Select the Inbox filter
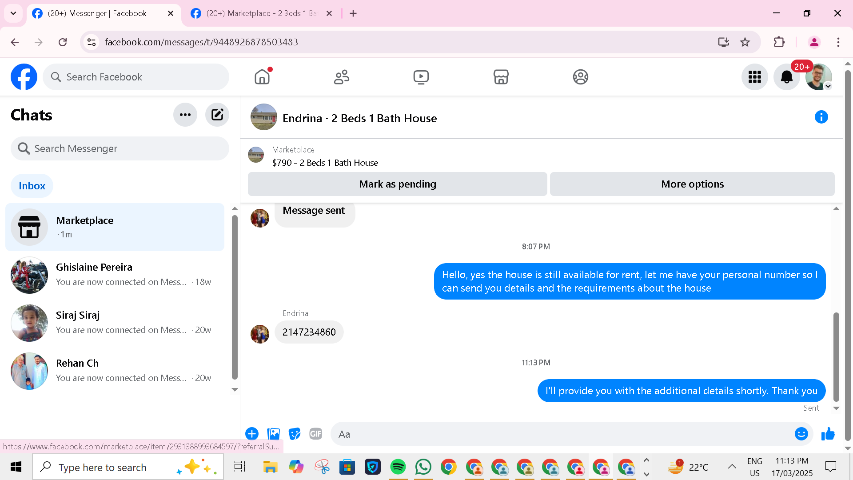The image size is (853, 480). [32, 186]
